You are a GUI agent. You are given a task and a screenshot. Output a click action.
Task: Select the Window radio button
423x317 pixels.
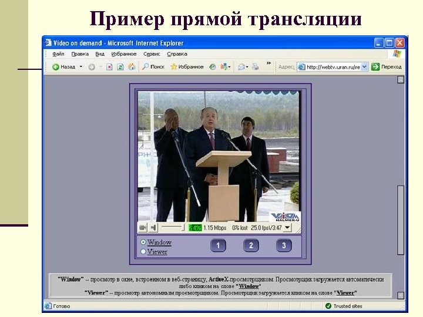click(143, 242)
